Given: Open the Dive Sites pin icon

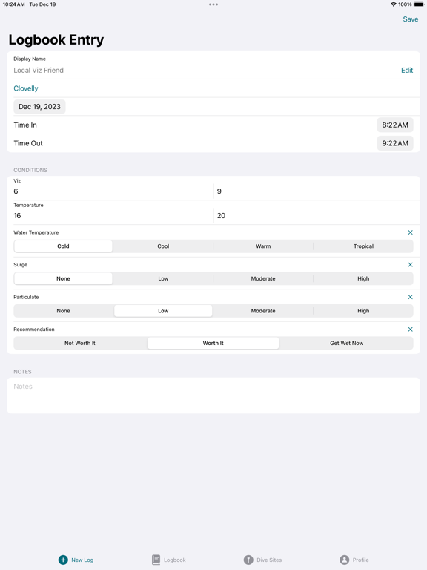Looking at the screenshot, I should (248, 560).
